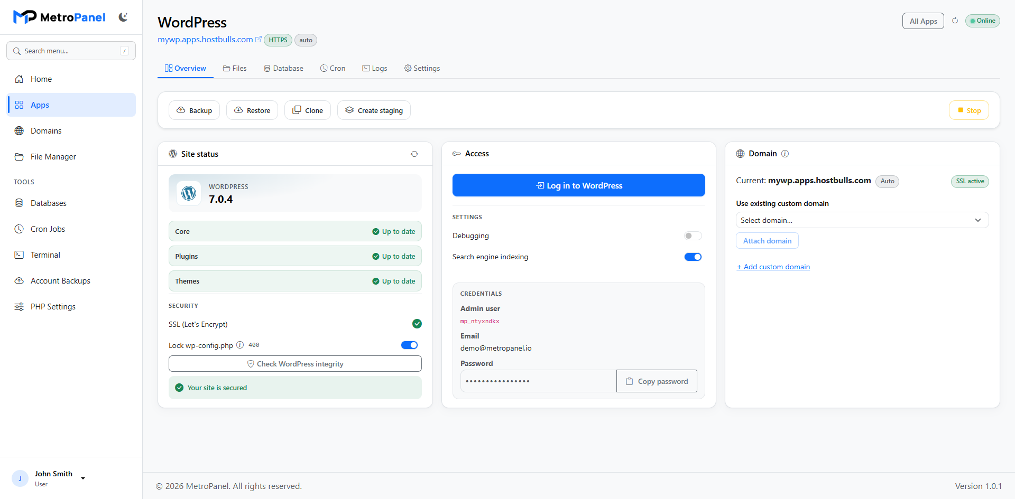1015x499 pixels.
Task: Log in to WordPress
Action: pos(579,185)
